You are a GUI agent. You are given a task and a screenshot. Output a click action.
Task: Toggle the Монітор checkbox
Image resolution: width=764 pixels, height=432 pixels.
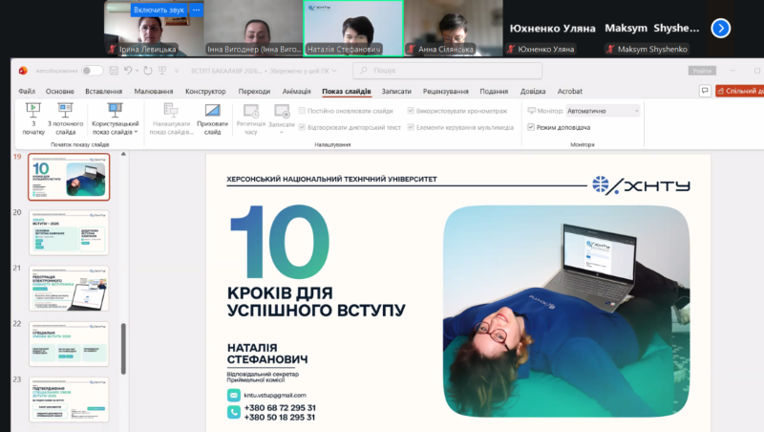pos(531,111)
